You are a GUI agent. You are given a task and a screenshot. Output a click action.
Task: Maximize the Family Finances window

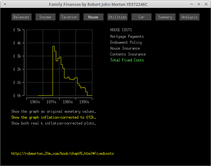tap(199, 4)
